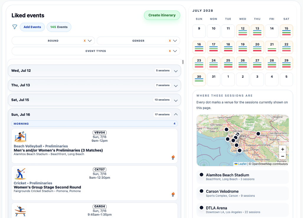Click the 7 sessions badge

163,85
